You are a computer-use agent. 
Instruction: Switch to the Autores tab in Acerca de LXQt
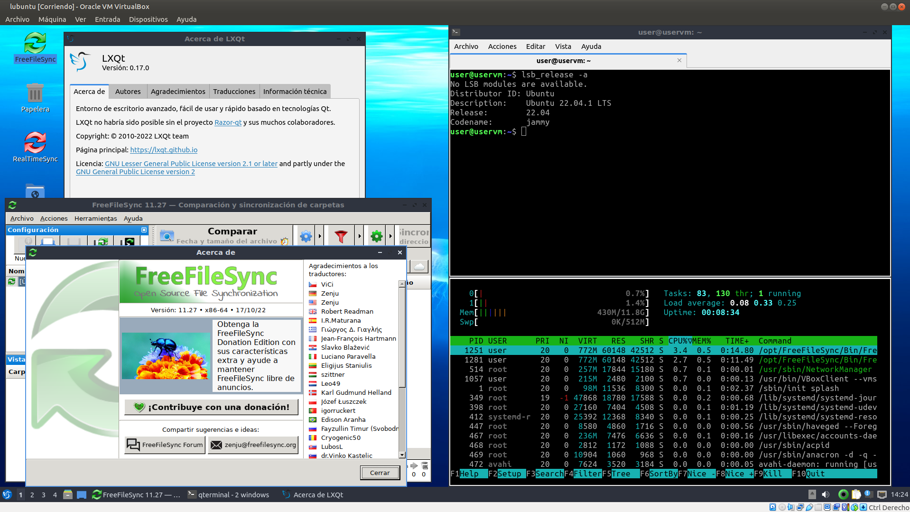(x=128, y=91)
